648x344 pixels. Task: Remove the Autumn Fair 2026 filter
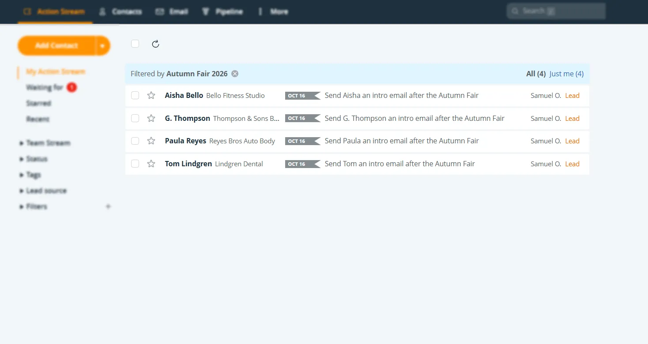(235, 74)
